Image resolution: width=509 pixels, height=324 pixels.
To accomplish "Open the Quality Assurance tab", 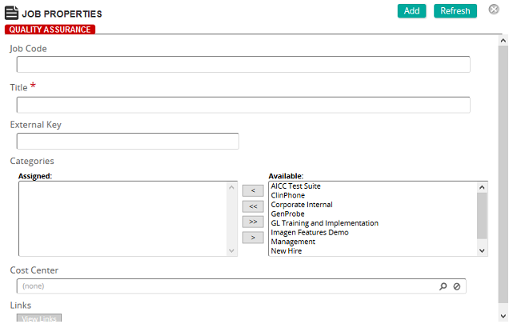I will pos(50,30).
